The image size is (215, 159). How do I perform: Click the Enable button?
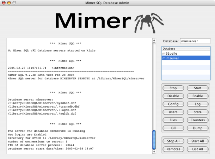pos(198,96)
